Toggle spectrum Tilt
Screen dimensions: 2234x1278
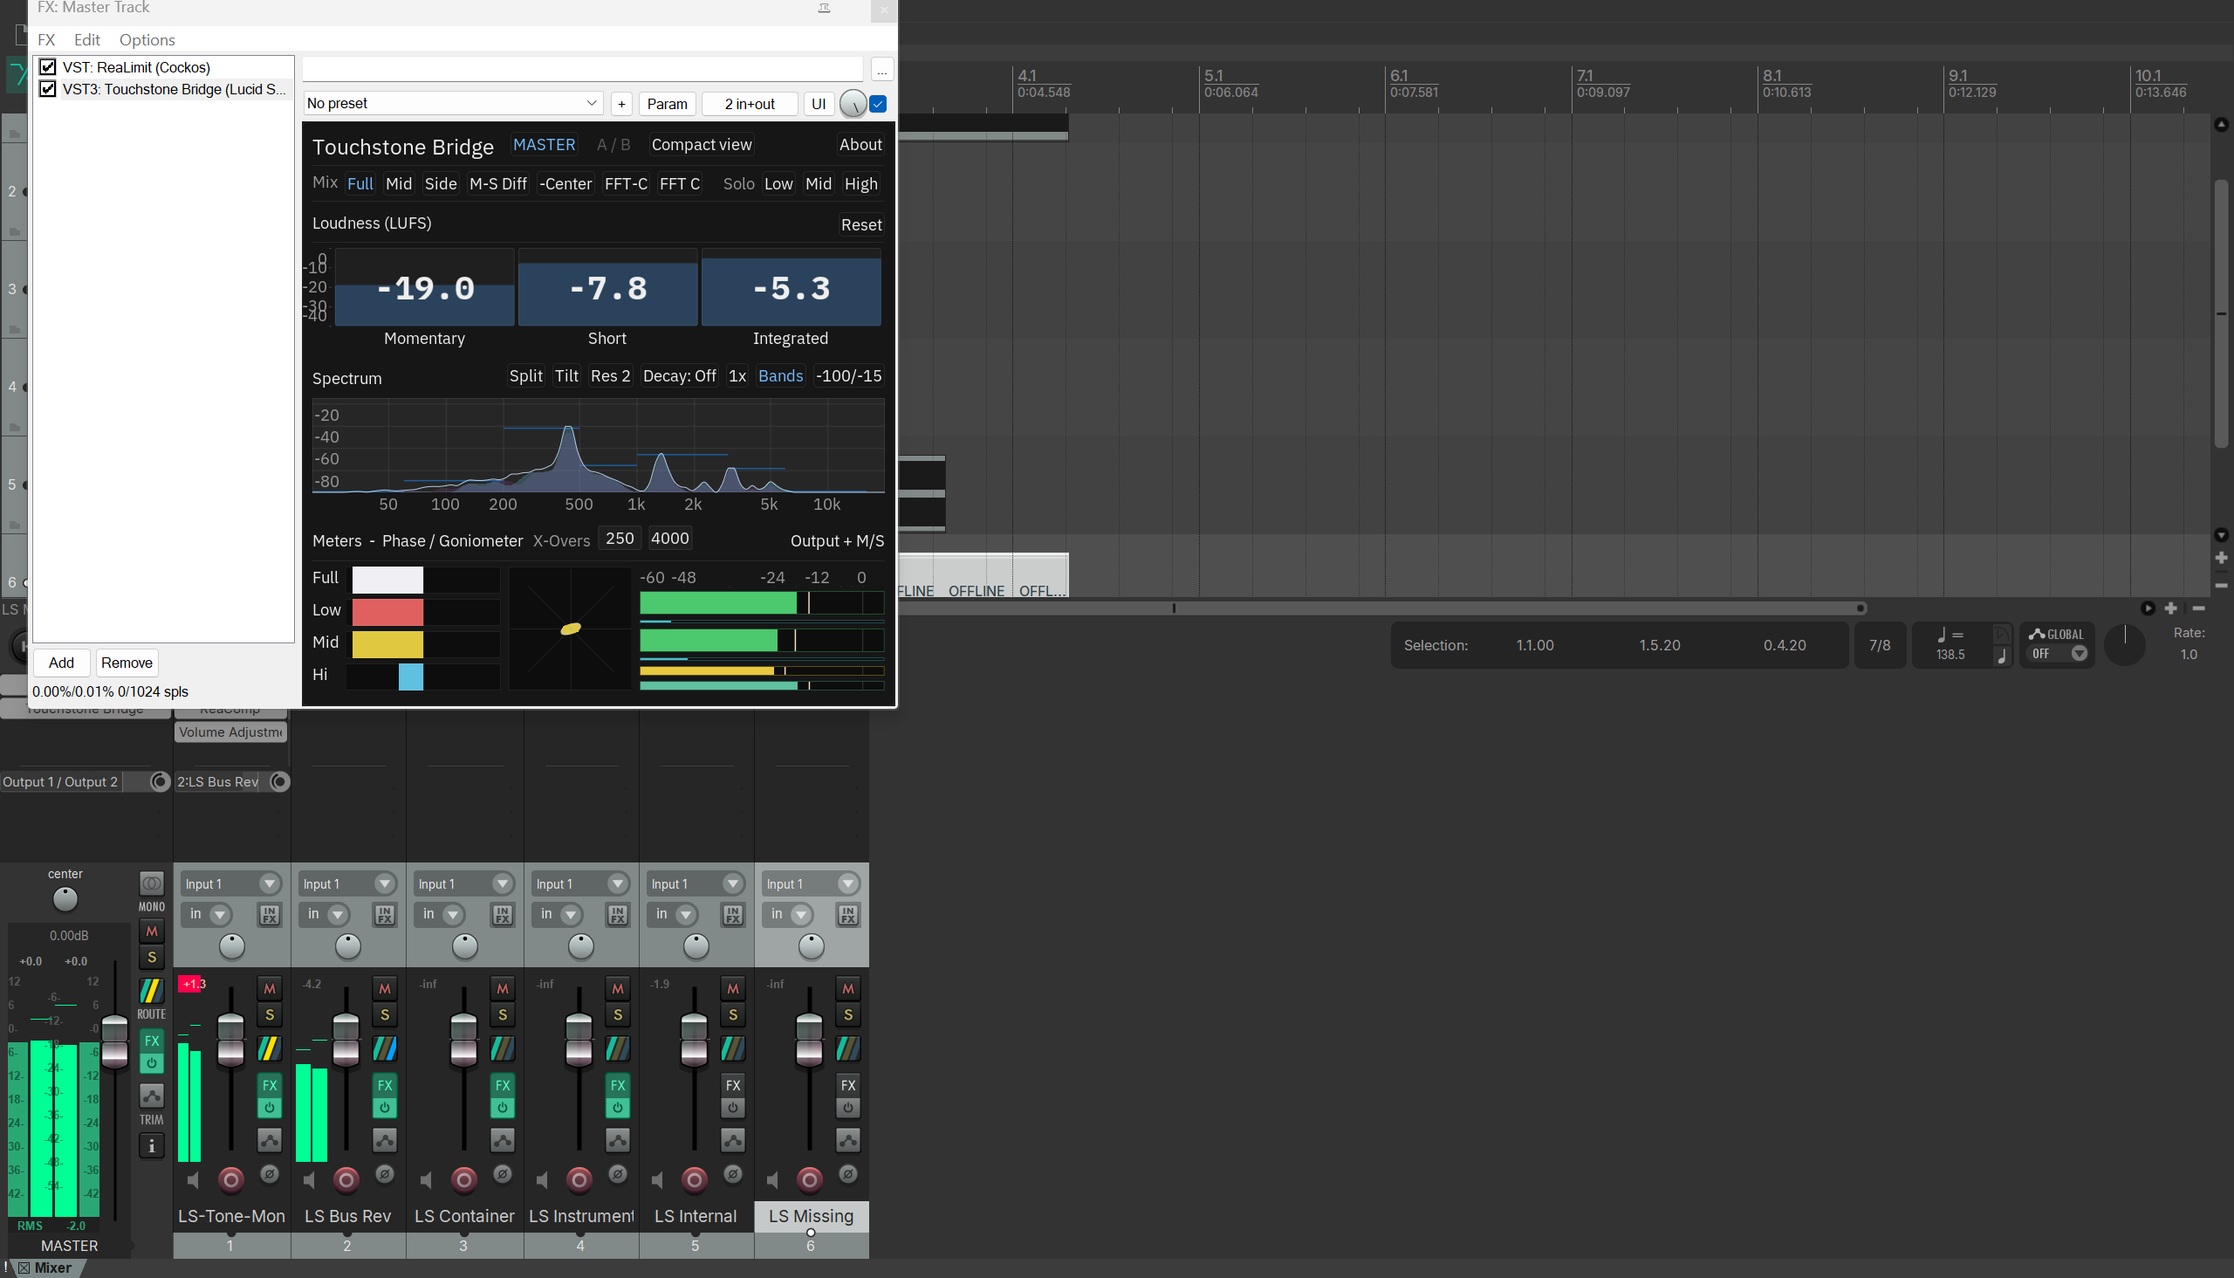tap(567, 376)
